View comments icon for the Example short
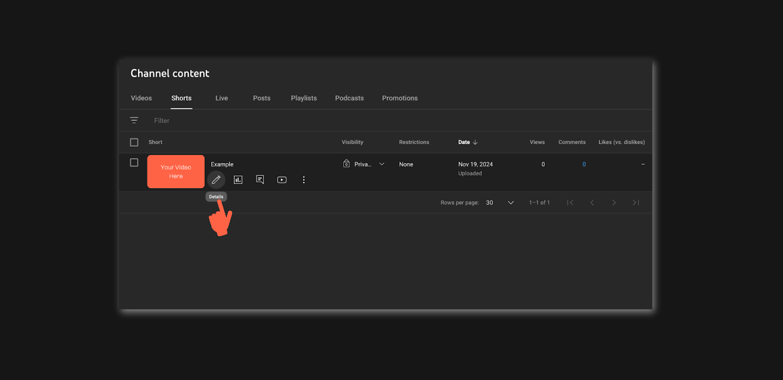The height and width of the screenshot is (380, 783). [x=259, y=179]
